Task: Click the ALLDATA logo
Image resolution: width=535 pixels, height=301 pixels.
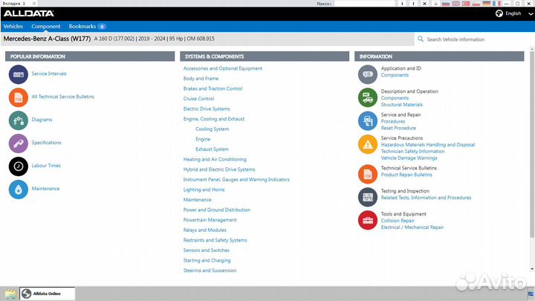Action: pyautogui.click(x=29, y=13)
